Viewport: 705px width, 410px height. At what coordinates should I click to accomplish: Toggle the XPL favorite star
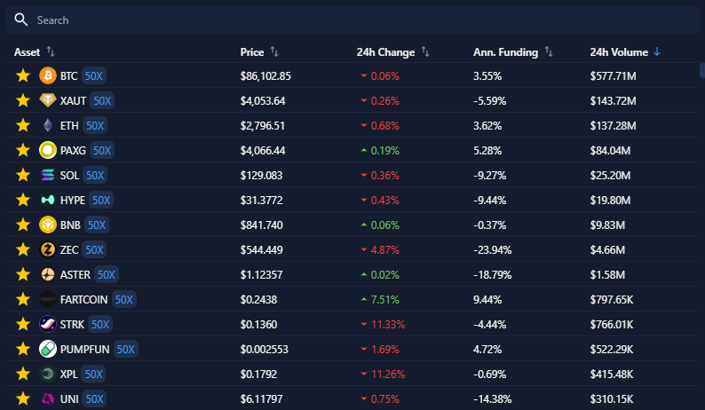23,374
